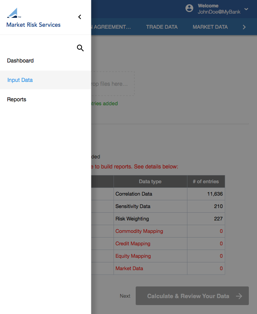Viewport: 257px width, 314px height.
Task: Switch to the Trade Data tab
Action: click(162, 27)
